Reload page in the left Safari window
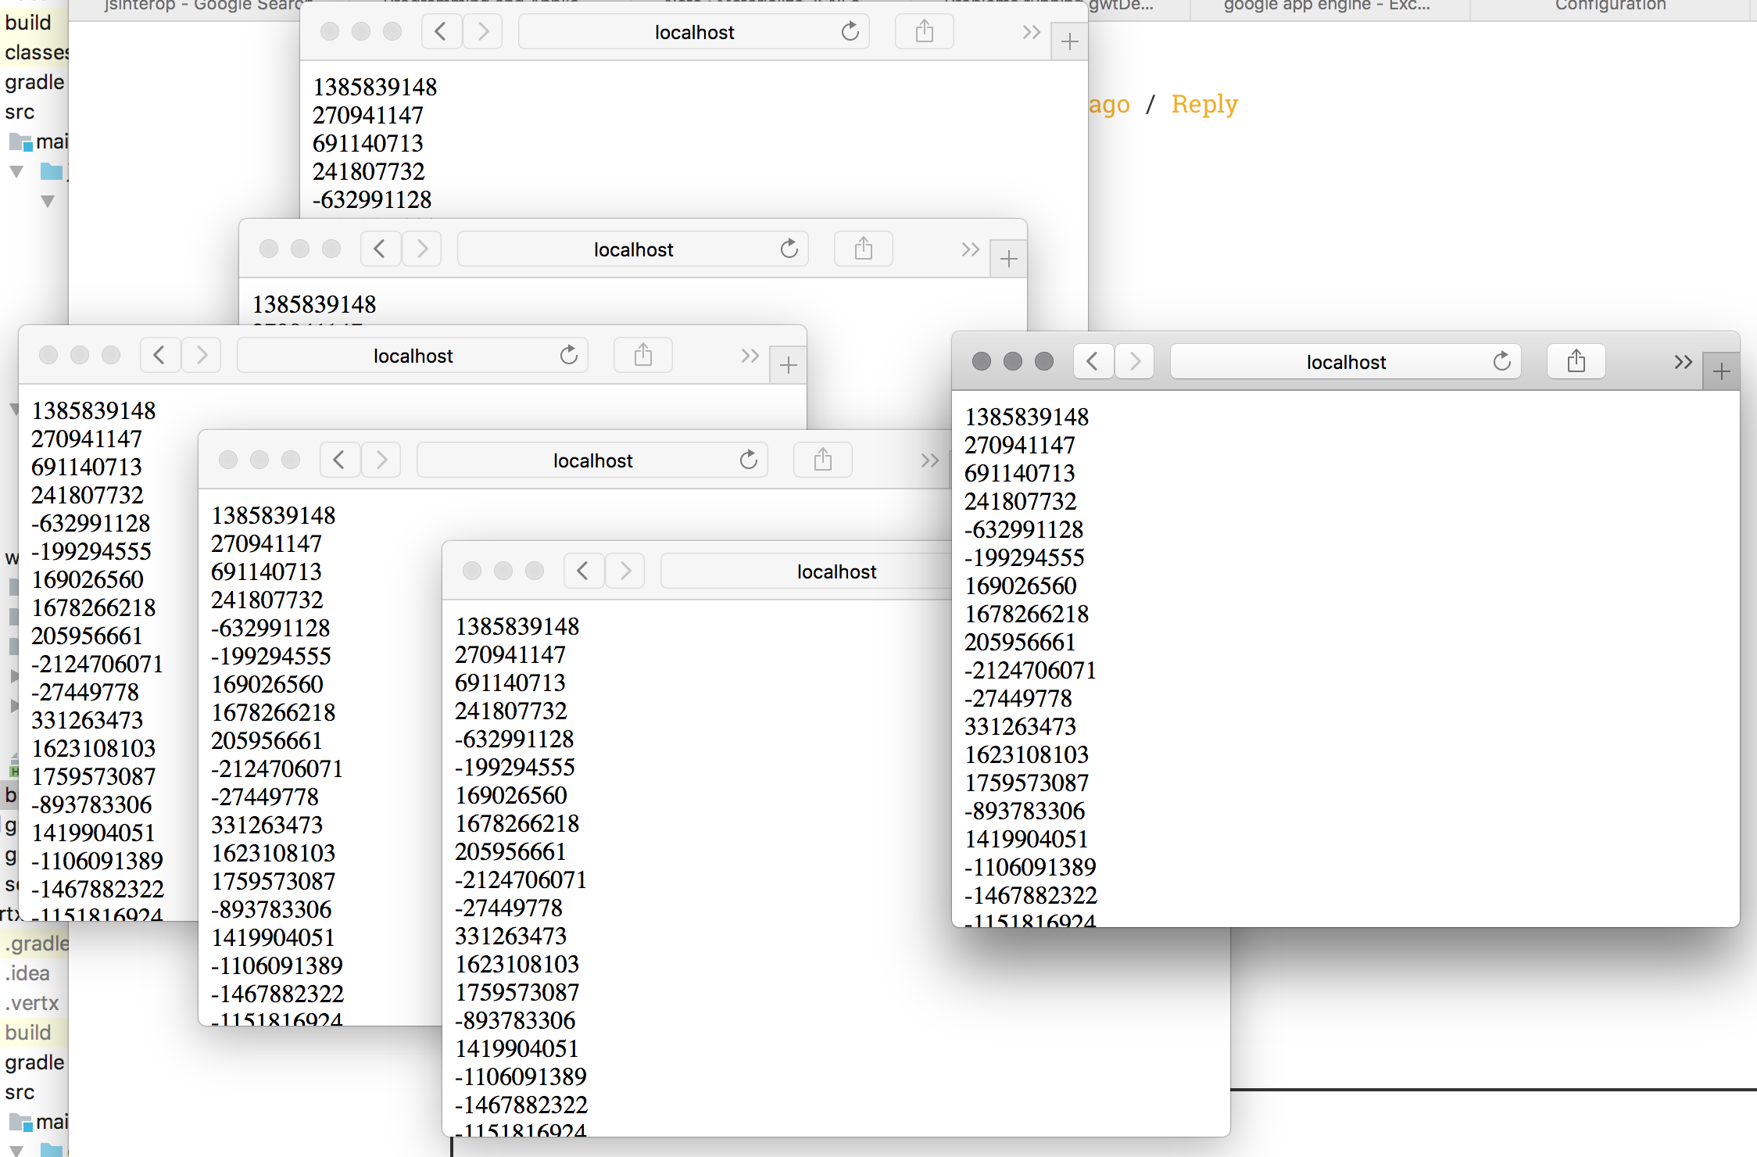Viewport: 1757px width, 1157px height. [x=568, y=356]
